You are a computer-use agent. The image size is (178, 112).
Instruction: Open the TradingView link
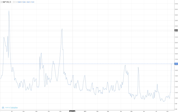tap(14, 107)
